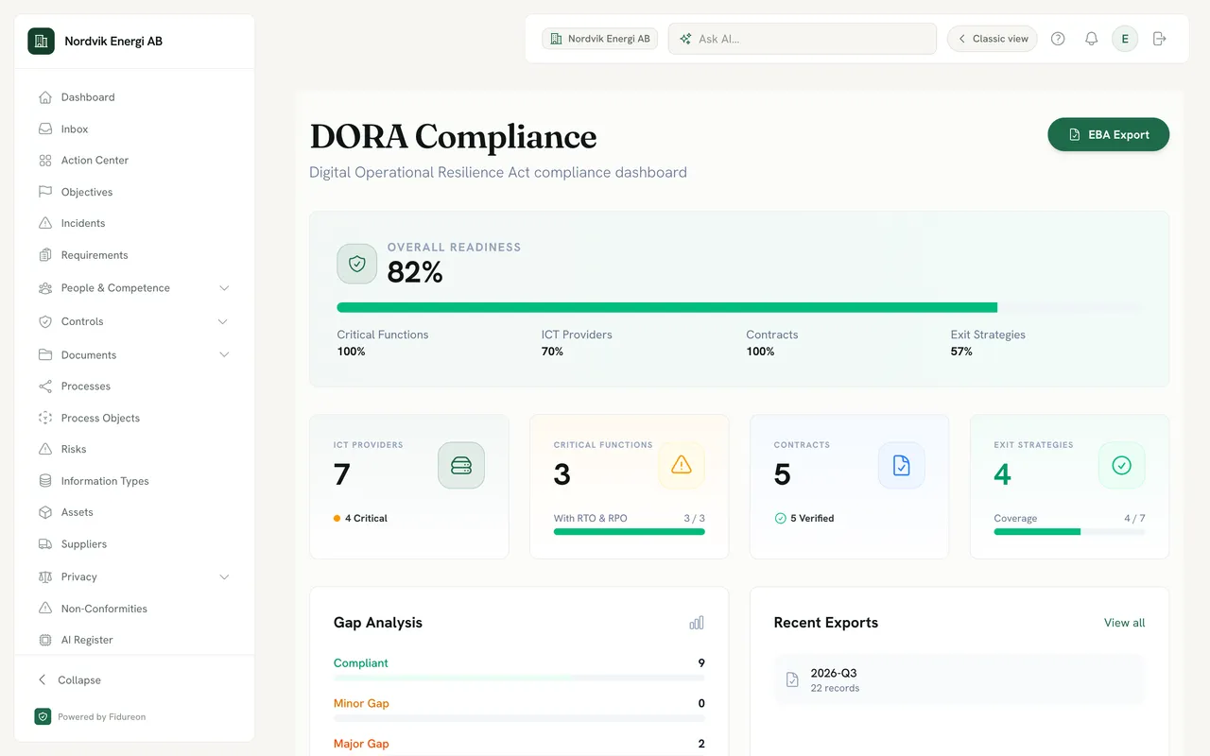Click the EBA Export button
1210x756 pixels.
coord(1108,134)
